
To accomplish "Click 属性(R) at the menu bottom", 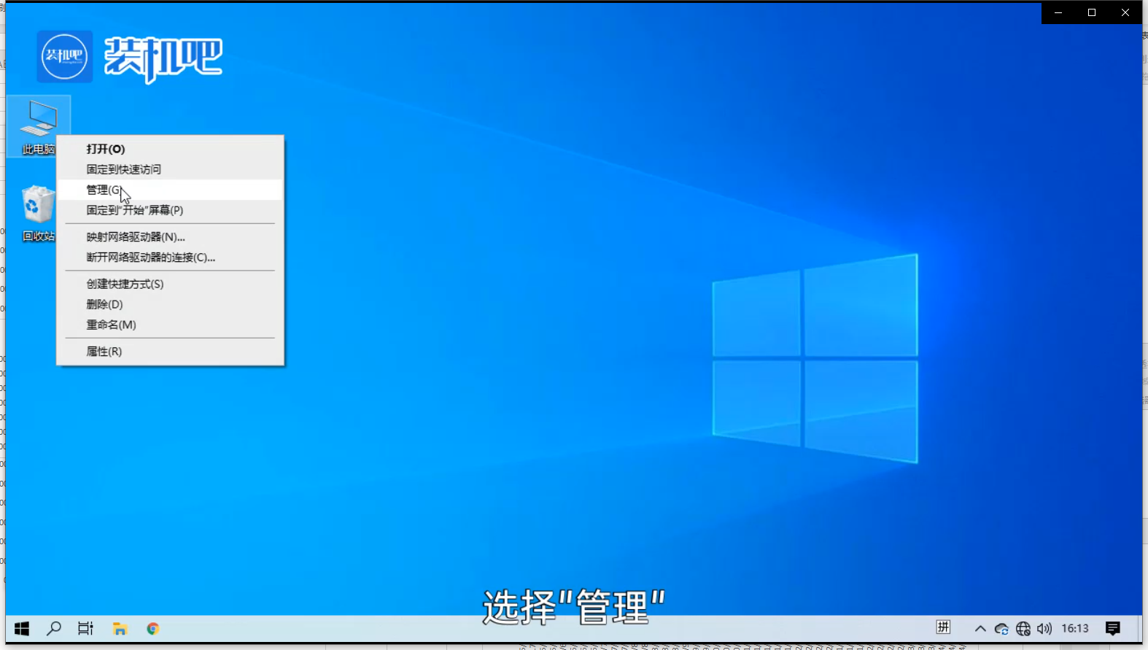I will [x=104, y=352].
